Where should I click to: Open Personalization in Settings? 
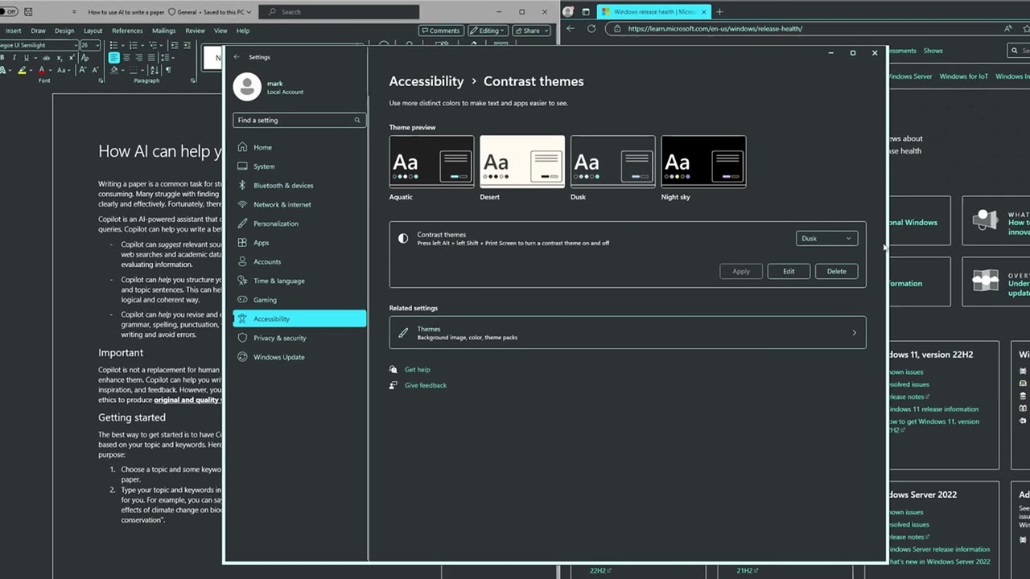coord(299,224)
